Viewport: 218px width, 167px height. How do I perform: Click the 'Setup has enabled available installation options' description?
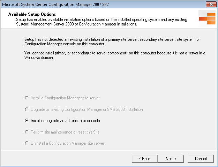[102, 22]
